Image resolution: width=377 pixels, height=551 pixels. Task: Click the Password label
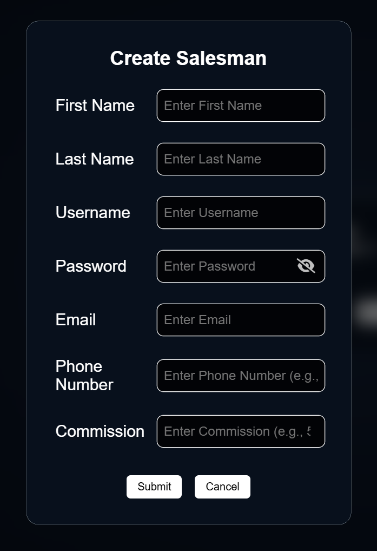(x=91, y=266)
